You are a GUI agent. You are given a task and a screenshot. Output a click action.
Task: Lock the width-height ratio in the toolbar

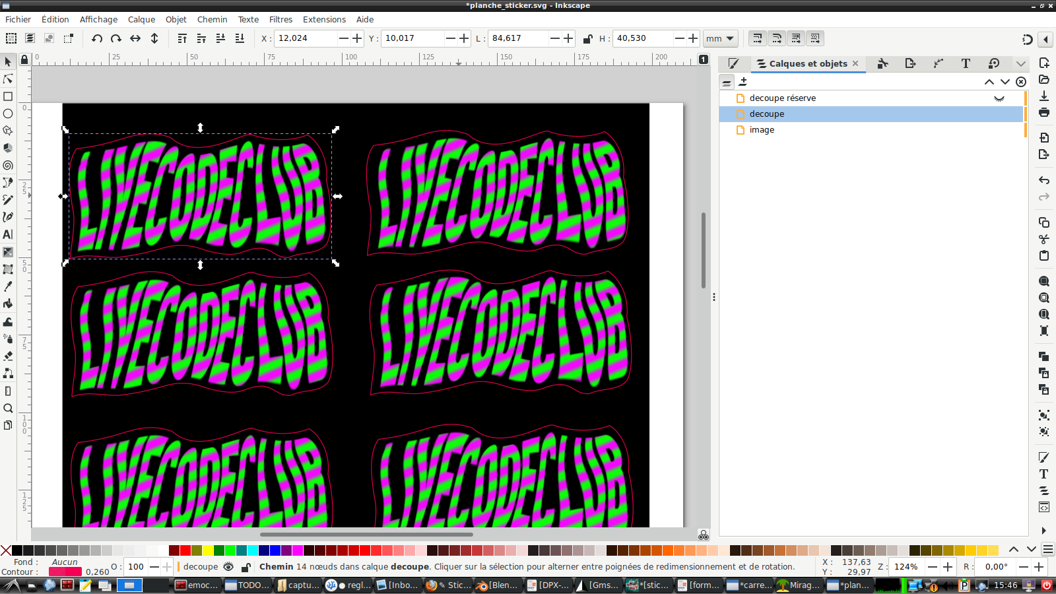[587, 38]
